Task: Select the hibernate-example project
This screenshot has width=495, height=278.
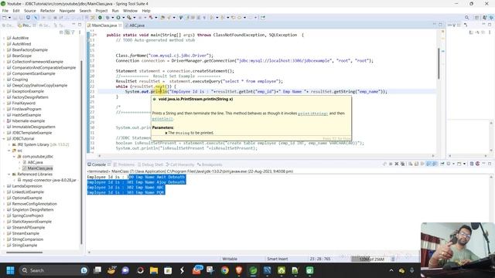Action: [29, 120]
